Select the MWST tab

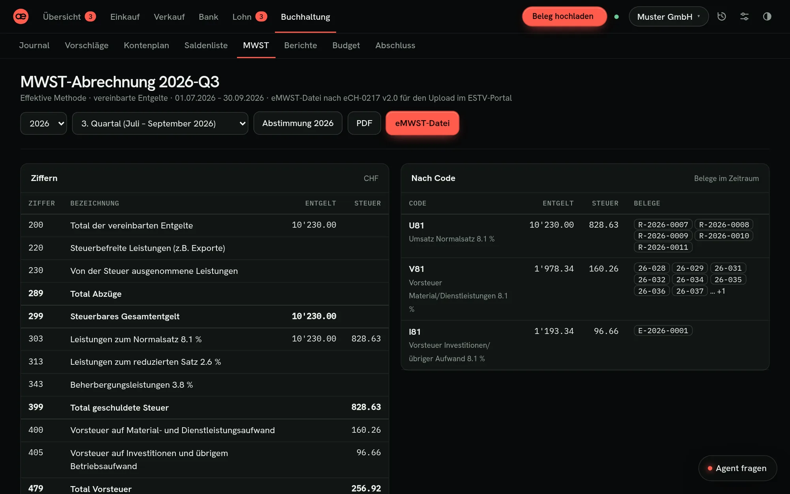tap(256, 45)
